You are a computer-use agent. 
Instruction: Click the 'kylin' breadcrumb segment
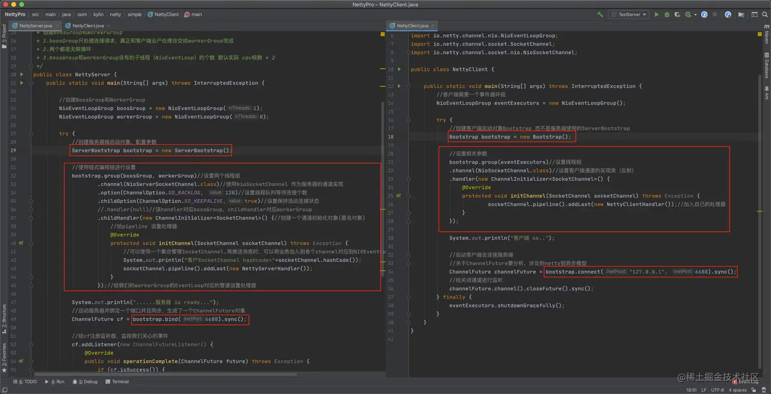click(x=98, y=15)
